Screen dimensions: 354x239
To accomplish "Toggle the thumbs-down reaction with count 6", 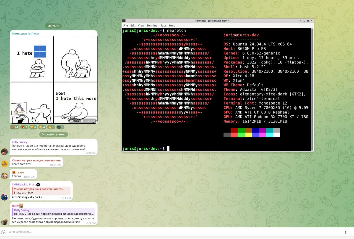I will pos(33,127).
